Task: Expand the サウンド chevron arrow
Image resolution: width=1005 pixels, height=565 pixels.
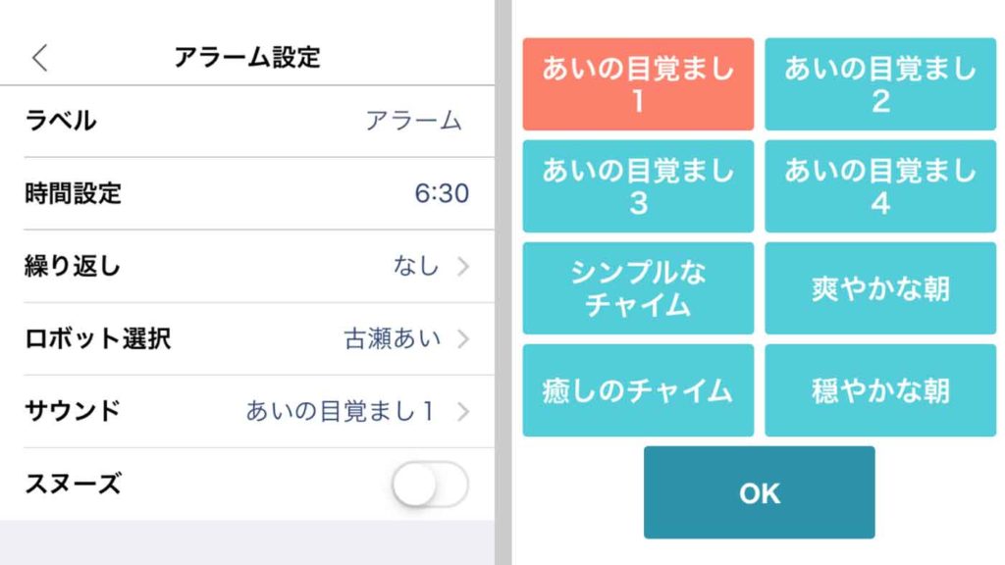Action: pos(463,411)
